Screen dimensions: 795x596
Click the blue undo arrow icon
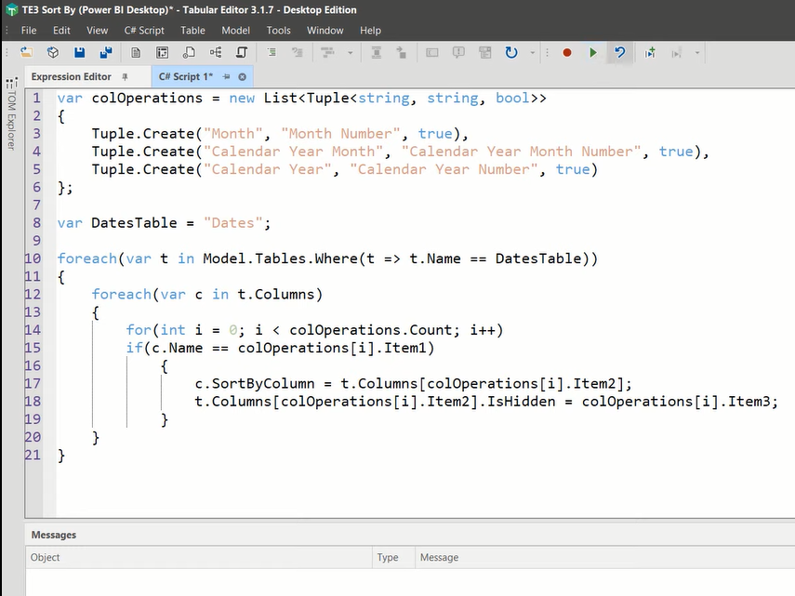pos(619,53)
